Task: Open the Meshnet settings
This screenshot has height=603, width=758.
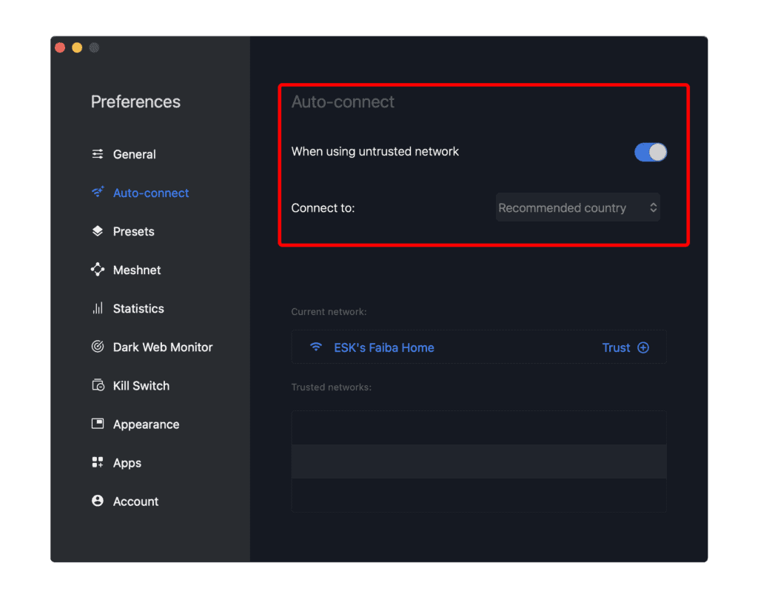Action: click(137, 270)
